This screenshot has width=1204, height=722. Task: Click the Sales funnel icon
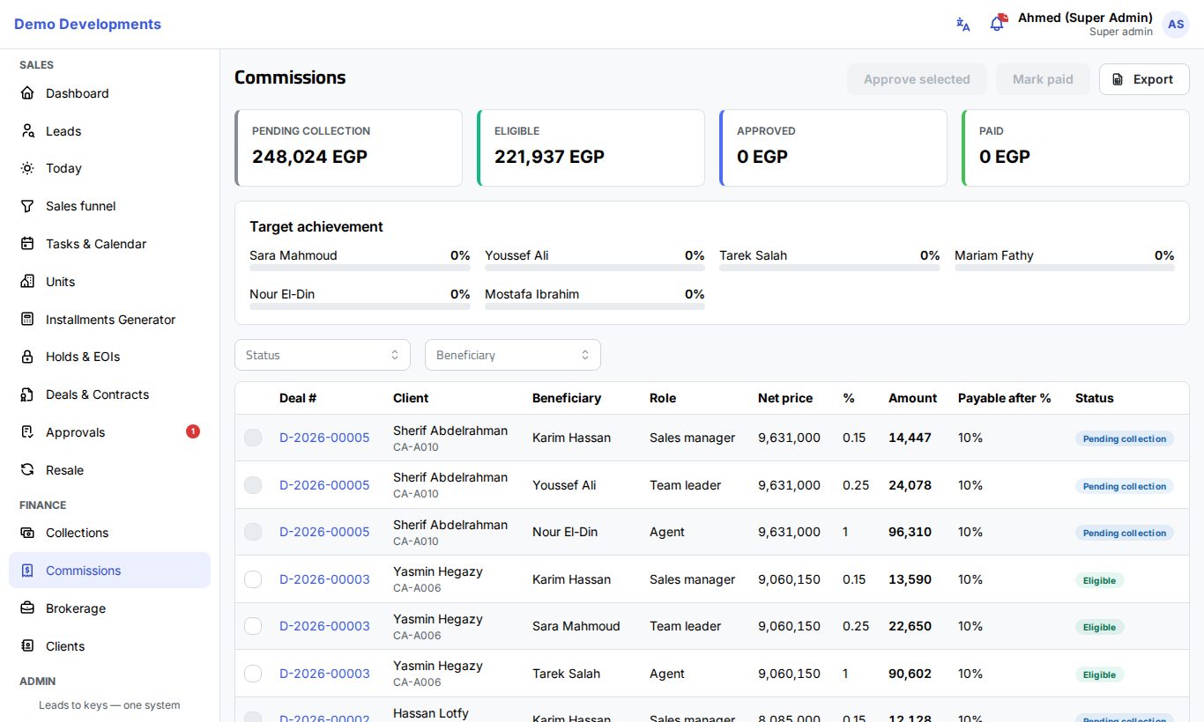(x=27, y=206)
